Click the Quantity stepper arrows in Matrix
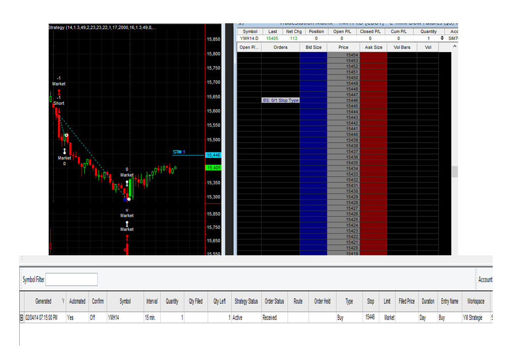 coord(442,38)
